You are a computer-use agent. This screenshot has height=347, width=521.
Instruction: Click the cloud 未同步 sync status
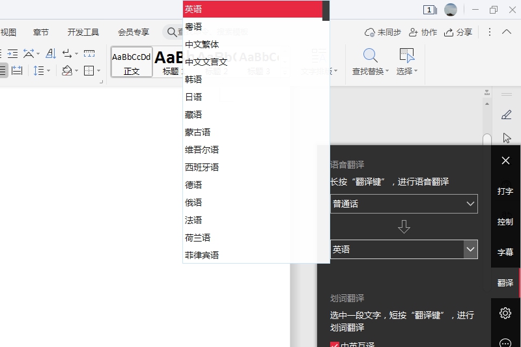[x=383, y=32]
